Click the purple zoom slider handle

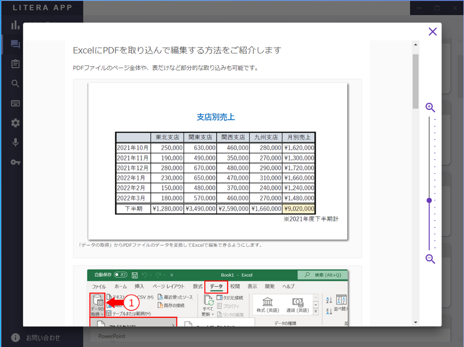click(429, 200)
